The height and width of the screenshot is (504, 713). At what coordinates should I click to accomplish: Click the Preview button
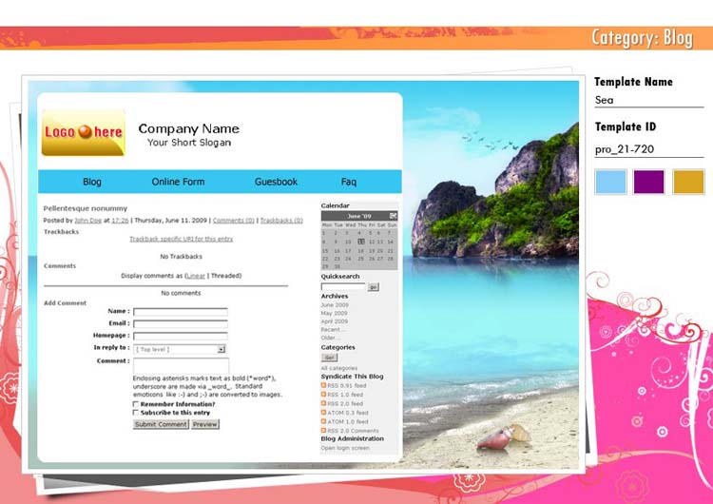pos(205,424)
